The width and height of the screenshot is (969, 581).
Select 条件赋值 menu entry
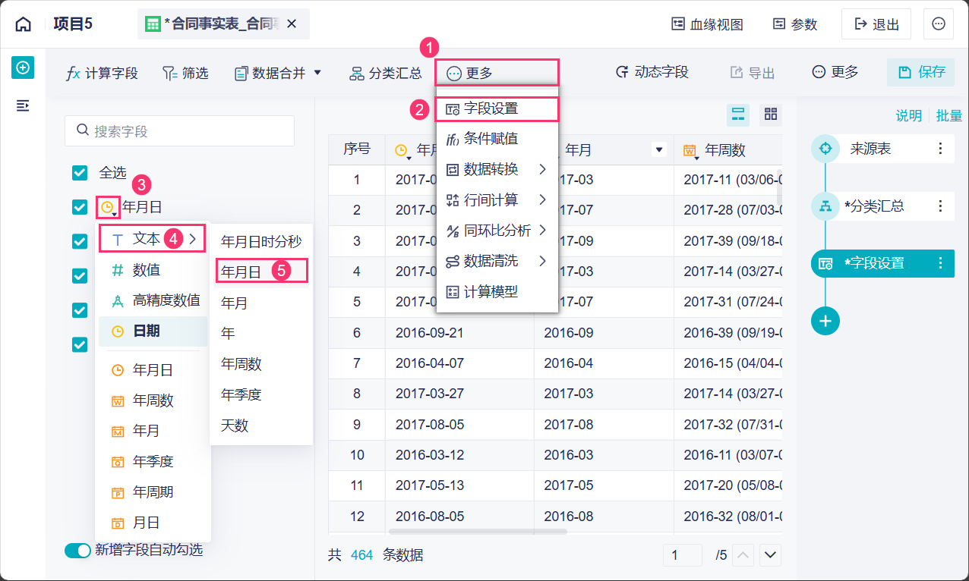(497, 139)
